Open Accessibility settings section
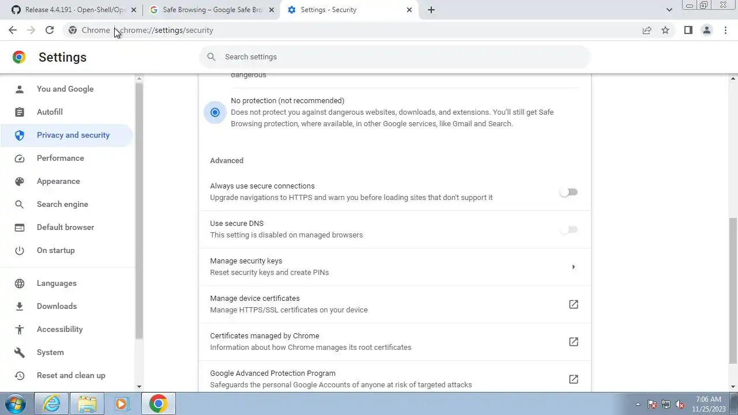The image size is (738, 415). click(x=67, y=329)
